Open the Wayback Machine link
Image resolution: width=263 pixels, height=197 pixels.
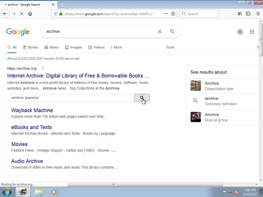point(32,110)
